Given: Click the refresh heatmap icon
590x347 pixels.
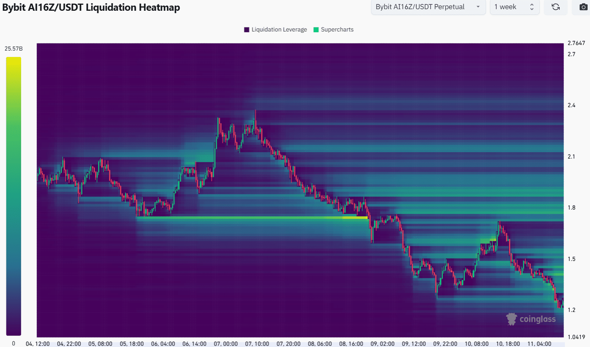Looking at the screenshot, I should (x=556, y=7).
